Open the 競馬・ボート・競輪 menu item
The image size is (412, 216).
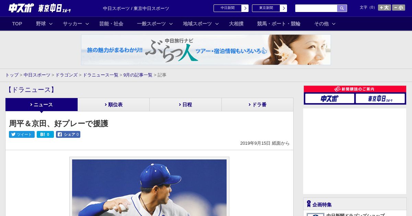(279, 24)
